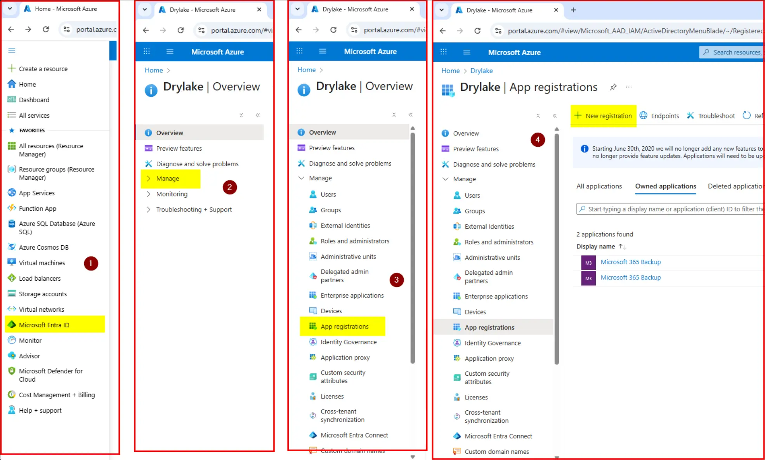
Task: Sort by the Display name column header
Action: pos(596,246)
